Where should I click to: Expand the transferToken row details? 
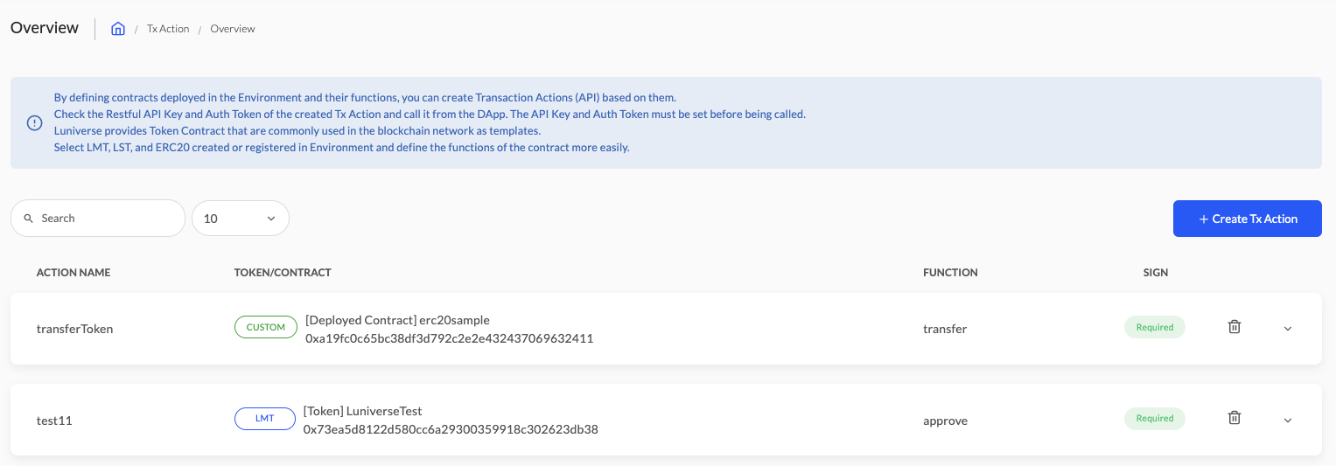click(x=1288, y=329)
